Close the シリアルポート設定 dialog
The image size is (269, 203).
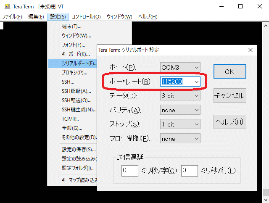point(251,50)
